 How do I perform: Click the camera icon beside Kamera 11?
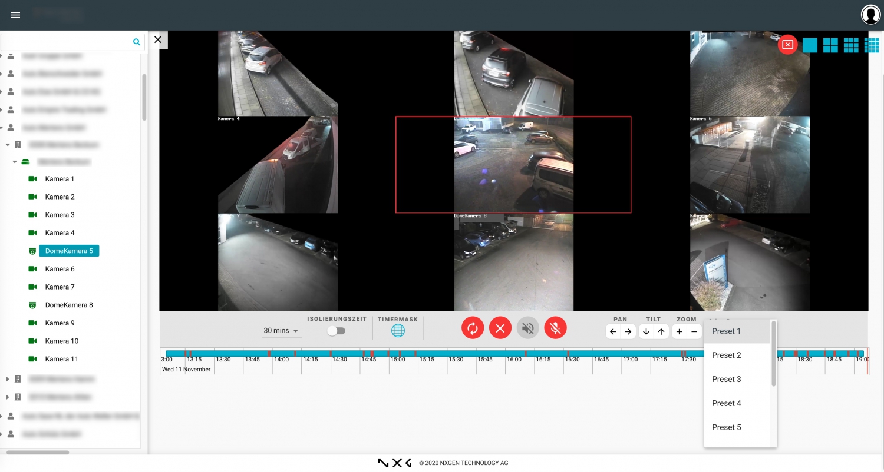[x=32, y=359]
